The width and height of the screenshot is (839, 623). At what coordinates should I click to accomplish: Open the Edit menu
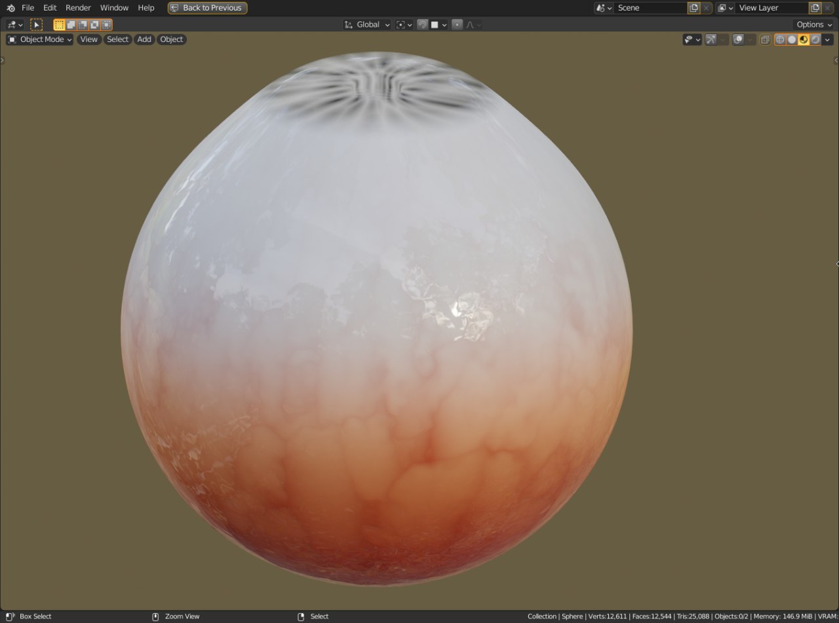[x=50, y=8]
